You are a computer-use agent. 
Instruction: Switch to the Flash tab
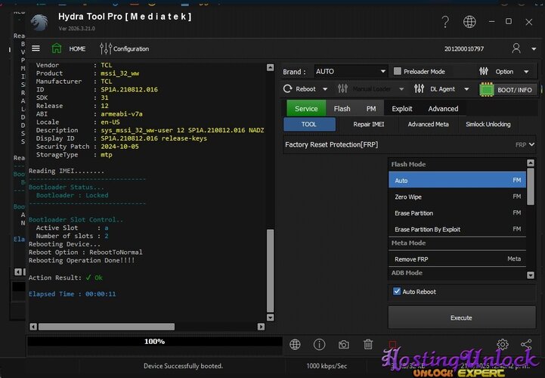point(342,109)
